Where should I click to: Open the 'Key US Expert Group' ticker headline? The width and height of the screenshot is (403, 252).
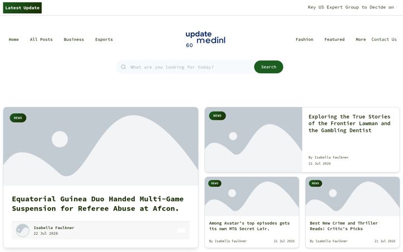(351, 7)
